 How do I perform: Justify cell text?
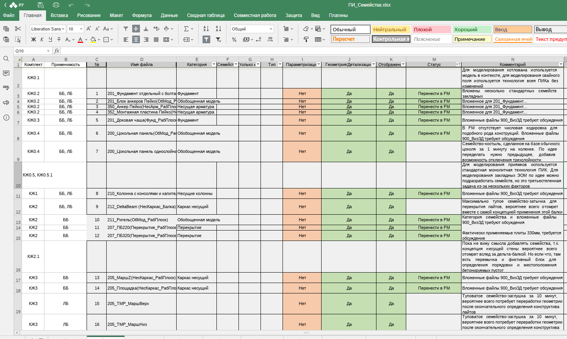(x=156, y=39)
